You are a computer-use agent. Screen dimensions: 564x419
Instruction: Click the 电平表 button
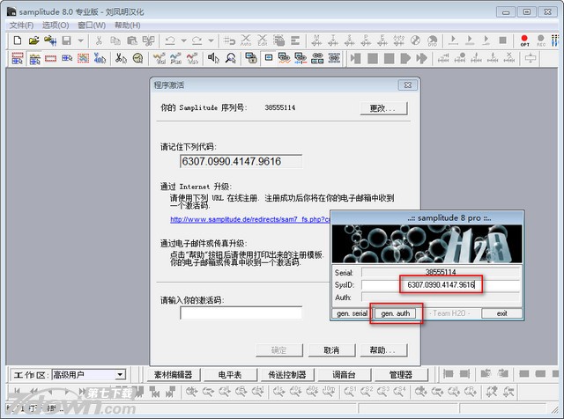tap(230, 375)
